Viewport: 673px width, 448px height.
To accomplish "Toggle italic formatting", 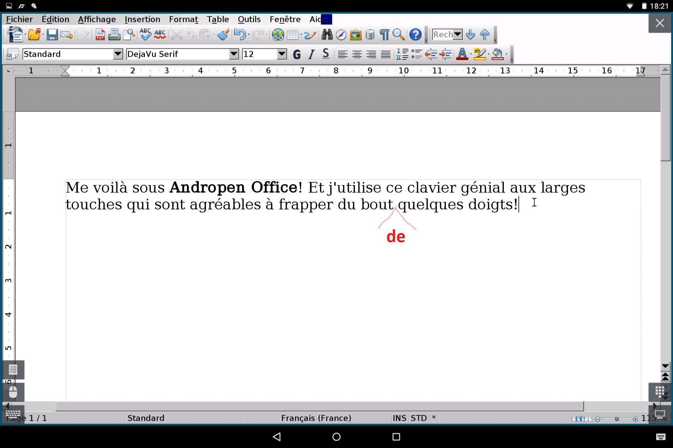I will pyautogui.click(x=311, y=54).
